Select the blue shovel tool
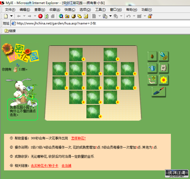The width and height of the screenshot is (190, 179). 159,92
